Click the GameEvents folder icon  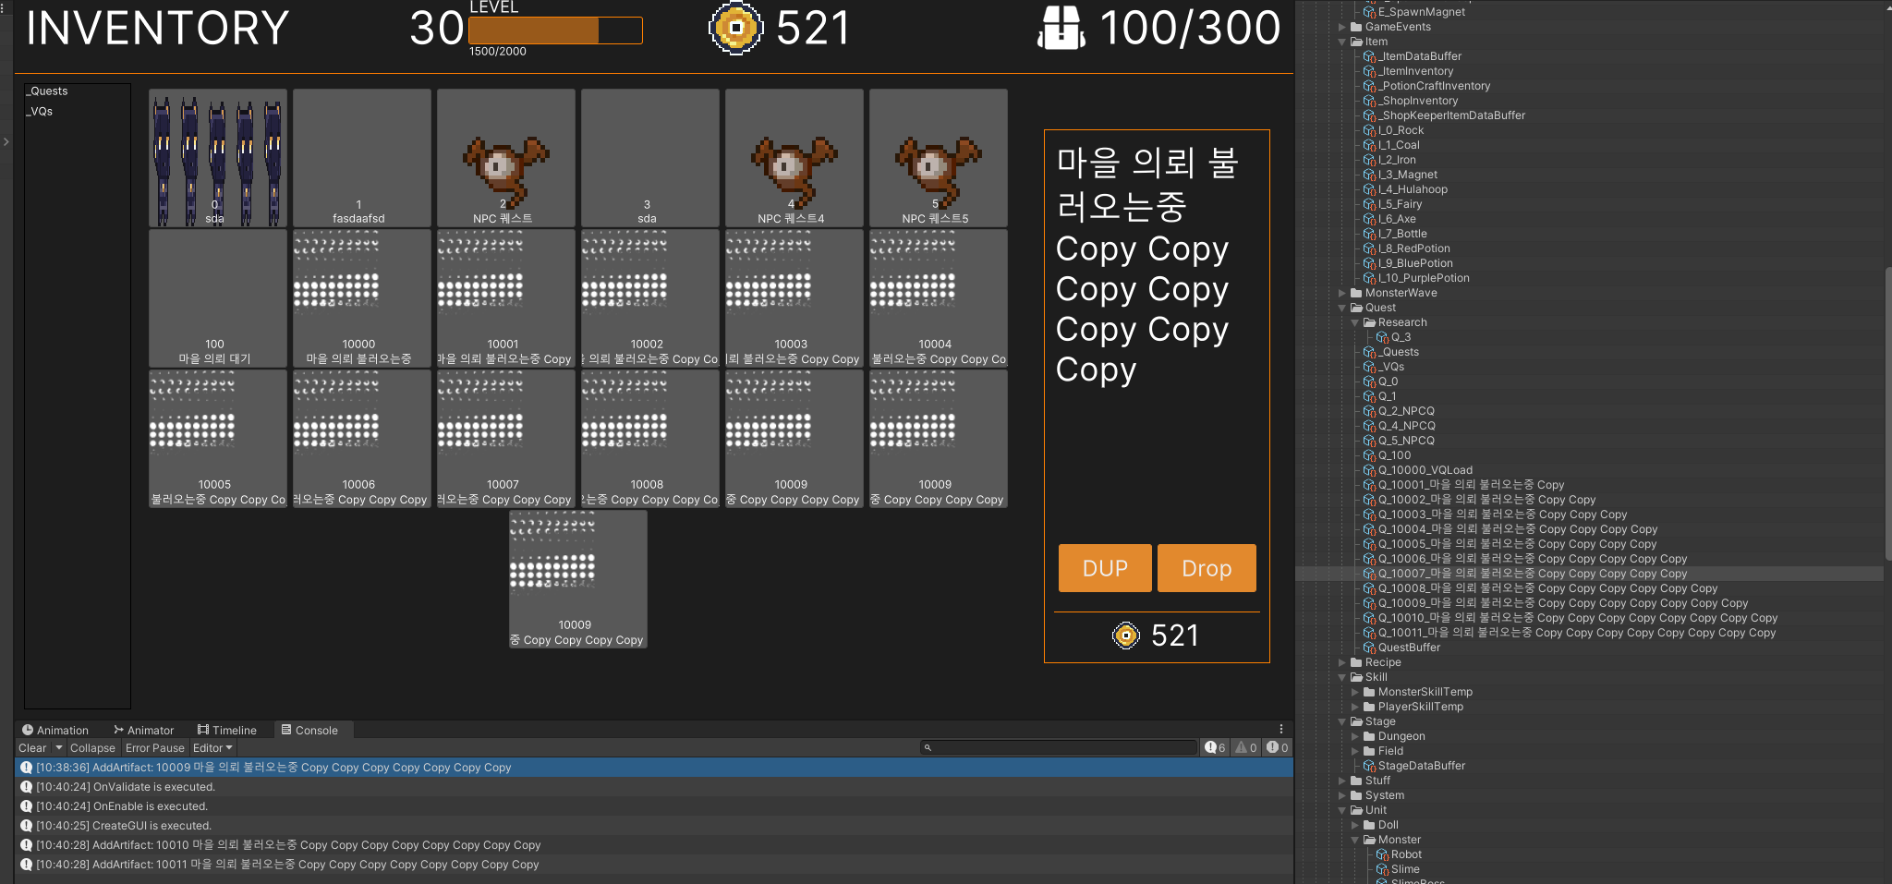1356,27
